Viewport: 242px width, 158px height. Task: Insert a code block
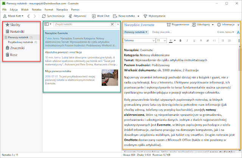(214, 41)
